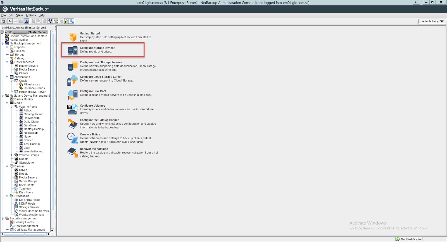Click the Getting Started box icon
The height and width of the screenshot is (242, 447).
pos(73,37)
